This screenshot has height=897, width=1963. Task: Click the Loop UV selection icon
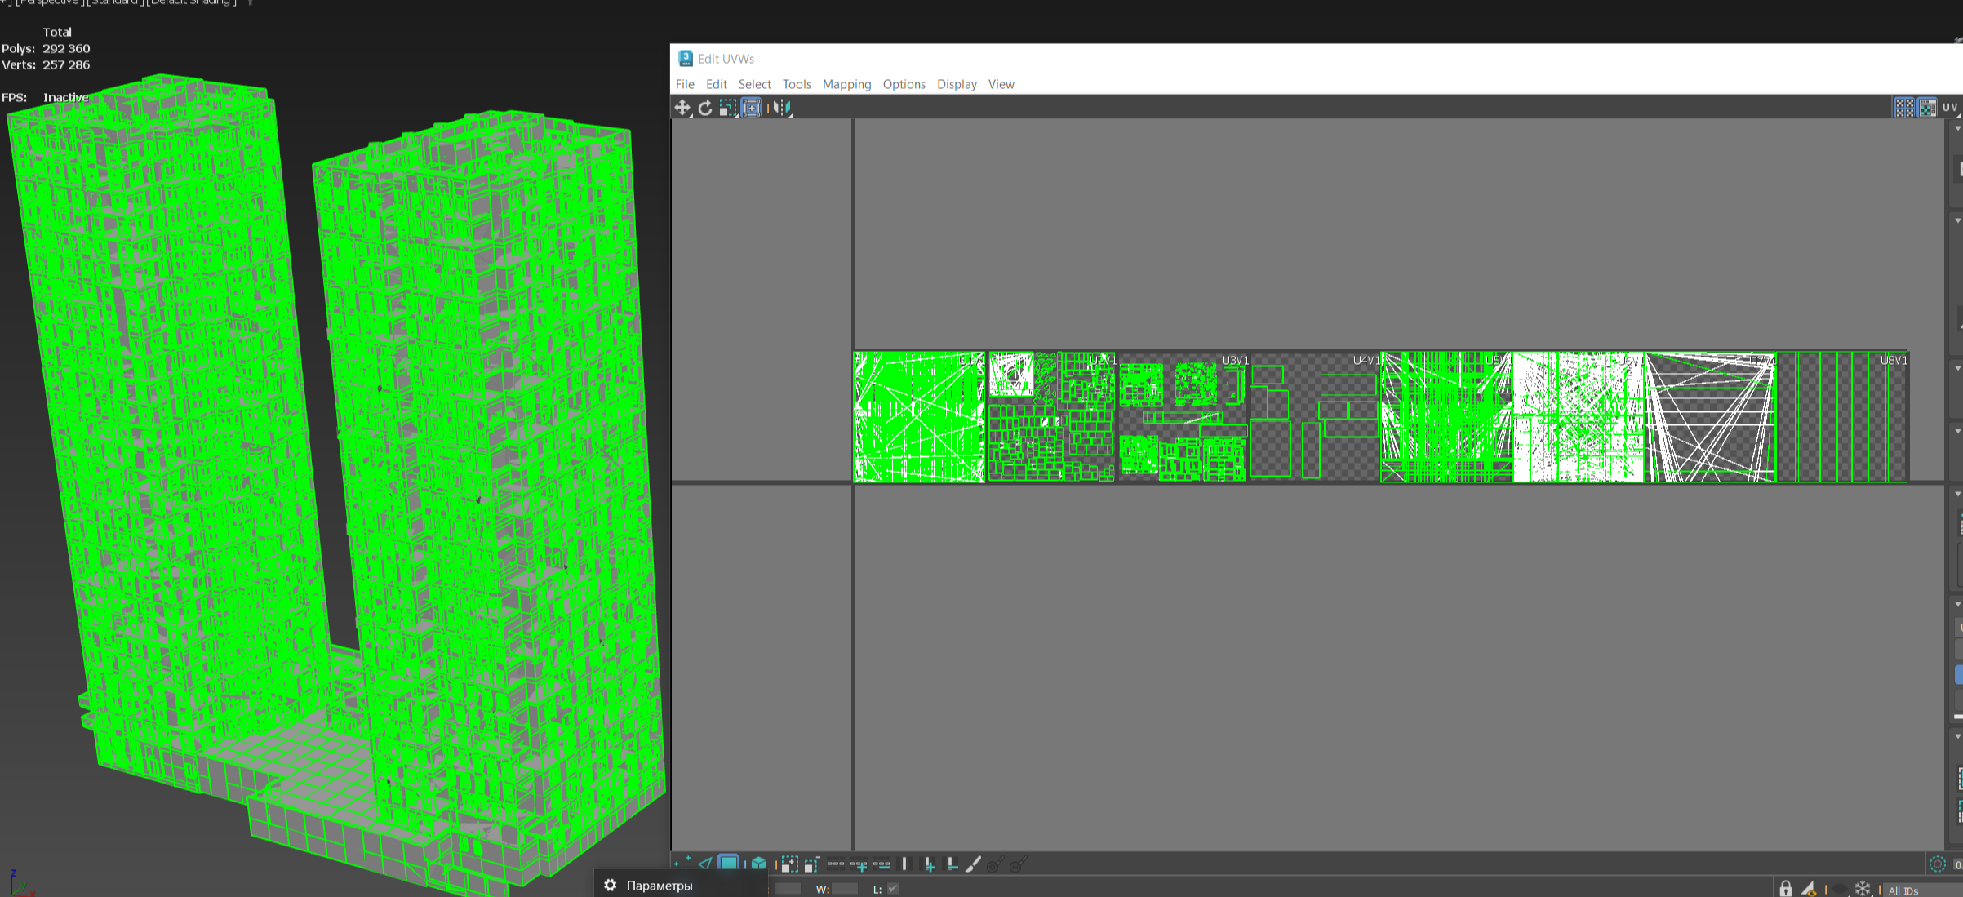[836, 864]
